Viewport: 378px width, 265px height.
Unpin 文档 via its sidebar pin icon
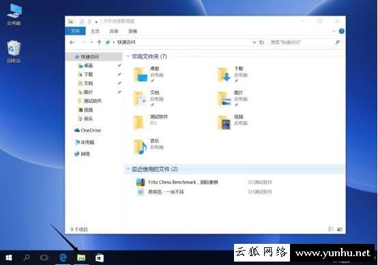coord(119,83)
